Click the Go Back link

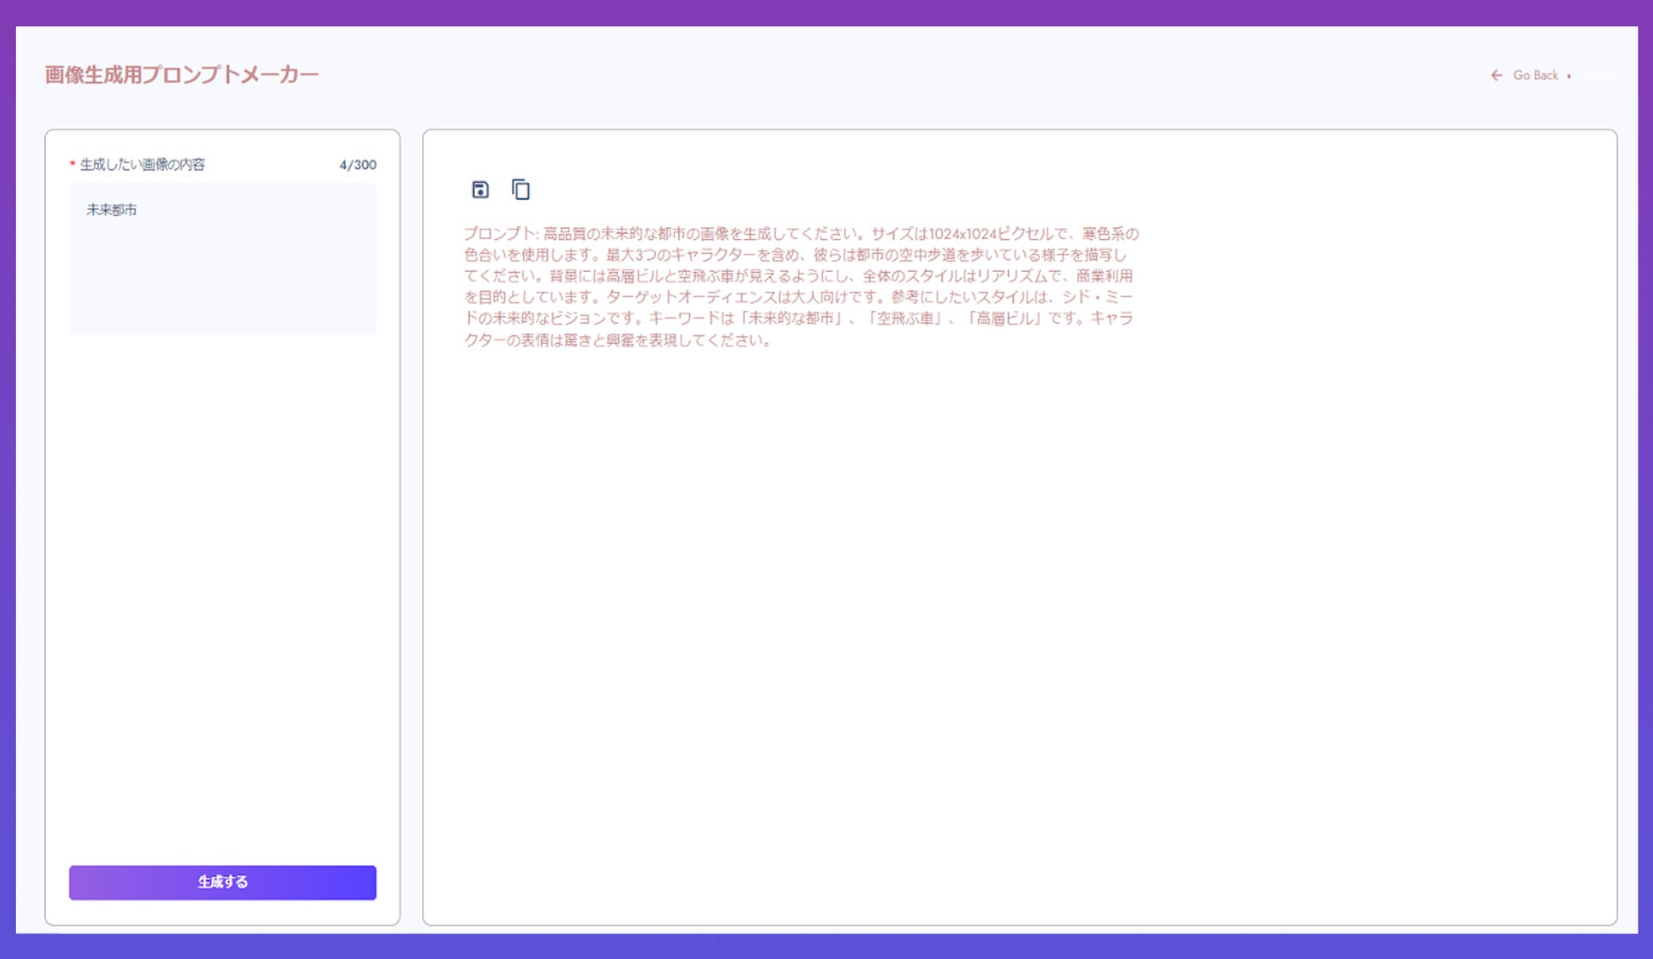(1535, 75)
